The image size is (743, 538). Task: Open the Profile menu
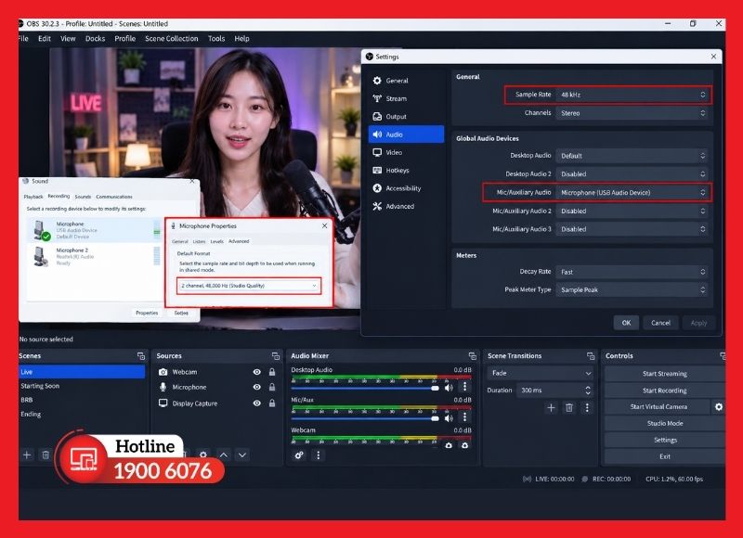(x=125, y=38)
